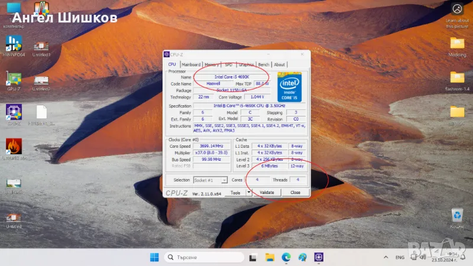Open the HWiNFO64 desktop shortcut

click(x=14, y=44)
